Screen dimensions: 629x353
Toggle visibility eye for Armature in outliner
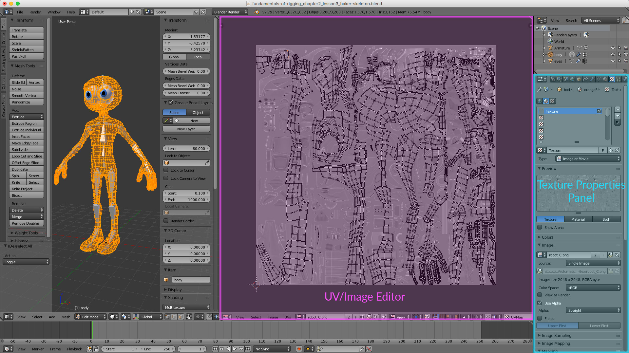[x=613, y=48]
